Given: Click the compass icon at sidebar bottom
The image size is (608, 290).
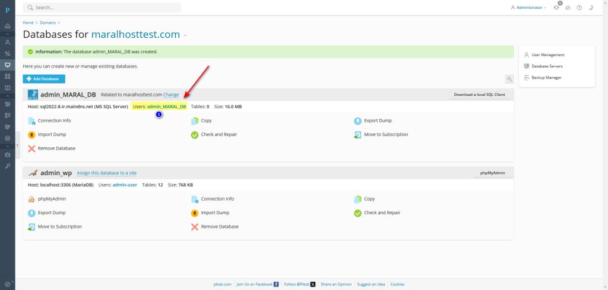Looking at the screenshot, I should click(x=7, y=284).
